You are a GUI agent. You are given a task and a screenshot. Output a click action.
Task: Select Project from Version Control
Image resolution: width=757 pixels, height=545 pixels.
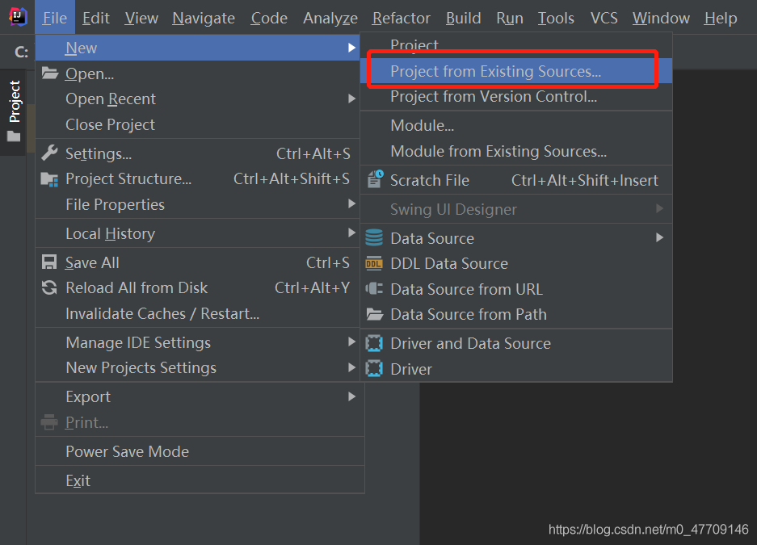pyautogui.click(x=494, y=96)
